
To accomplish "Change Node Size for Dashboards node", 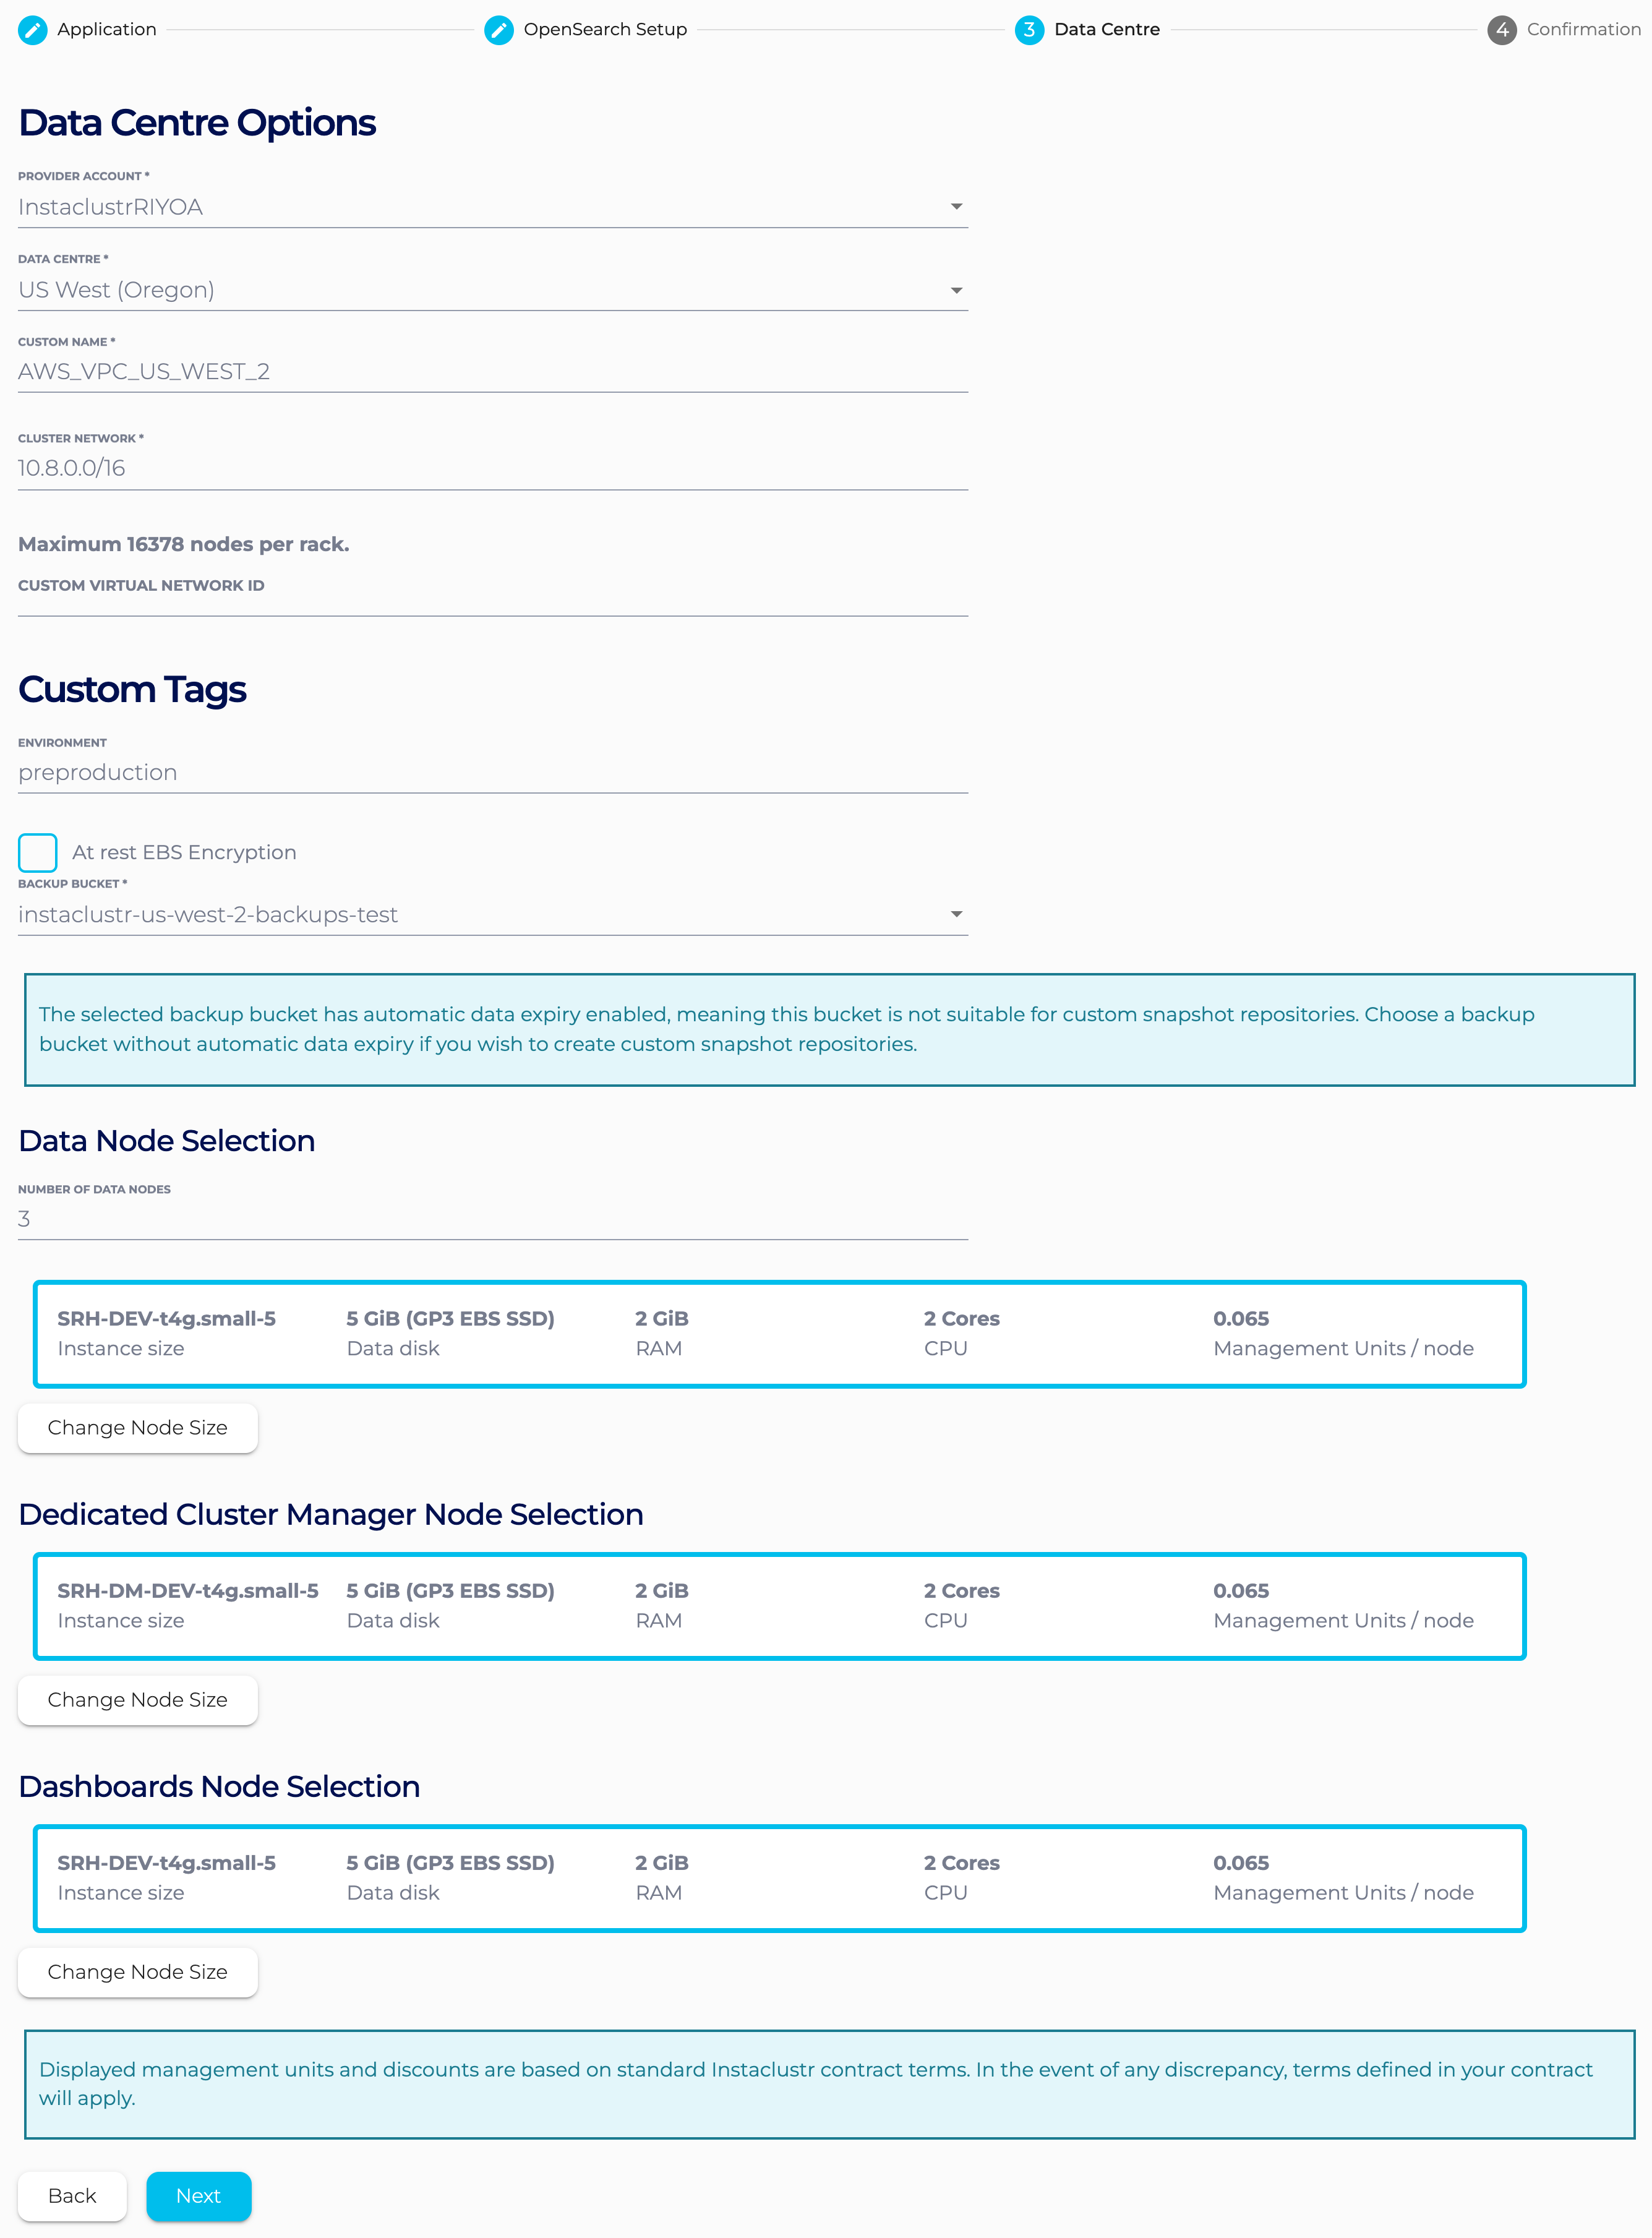I will pyautogui.click(x=137, y=1972).
